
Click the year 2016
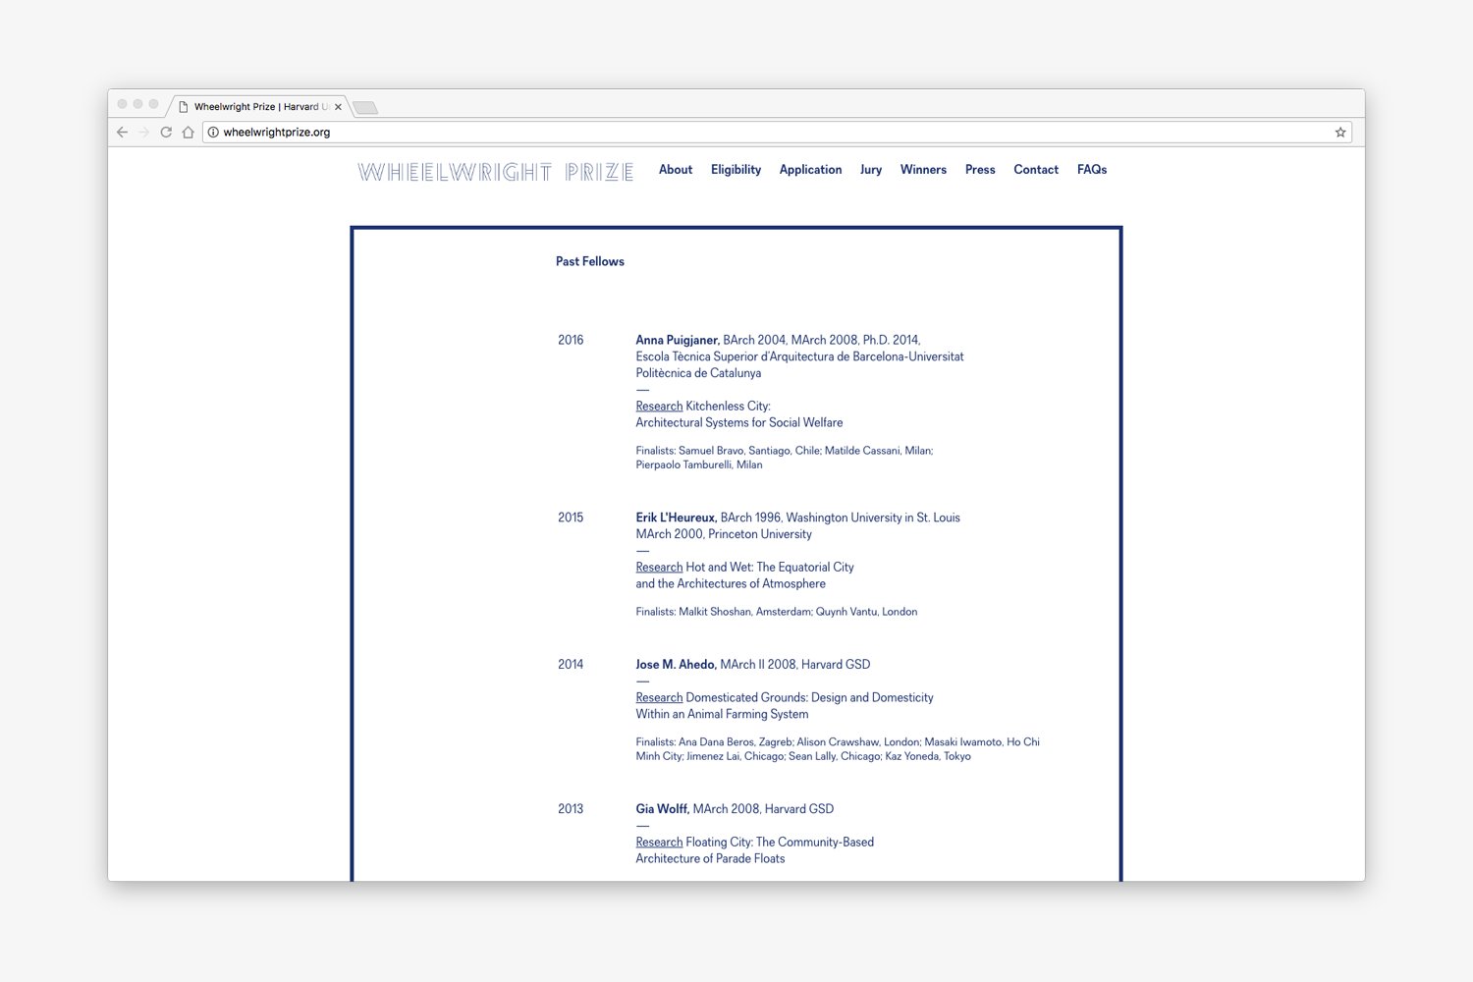click(571, 341)
